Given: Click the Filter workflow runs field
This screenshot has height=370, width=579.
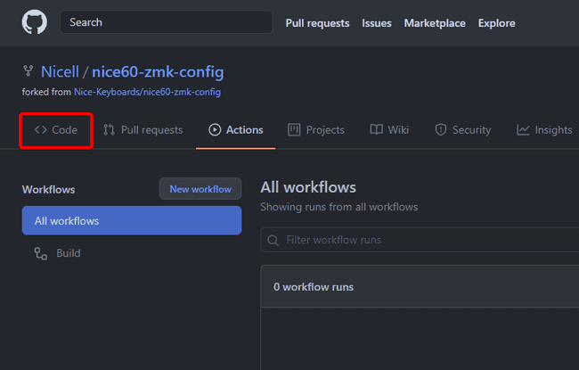Looking at the screenshot, I should [428, 240].
